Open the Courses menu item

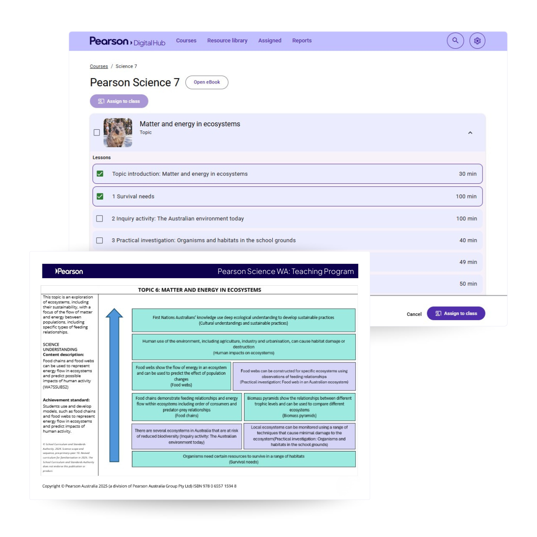click(186, 41)
